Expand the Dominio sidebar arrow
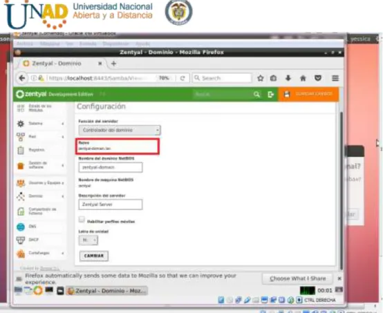 point(63,196)
